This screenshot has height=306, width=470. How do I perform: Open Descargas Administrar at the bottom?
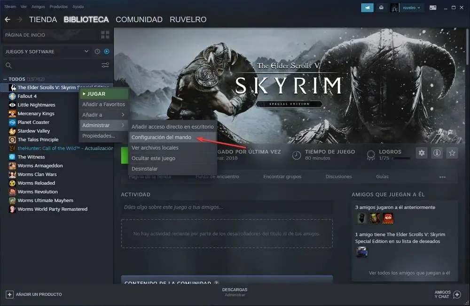tap(235, 292)
